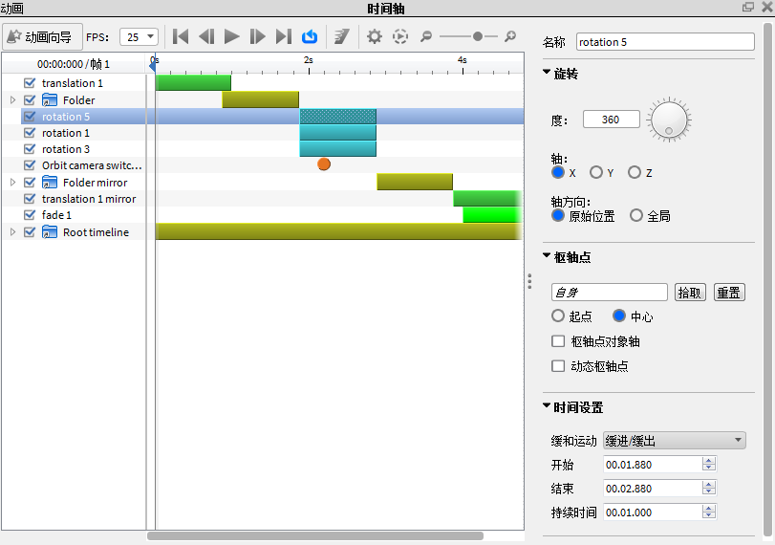This screenshot has width=775, height=545.
Task: Toggle the fade 1 checkbox
Action: click(30, 215)
